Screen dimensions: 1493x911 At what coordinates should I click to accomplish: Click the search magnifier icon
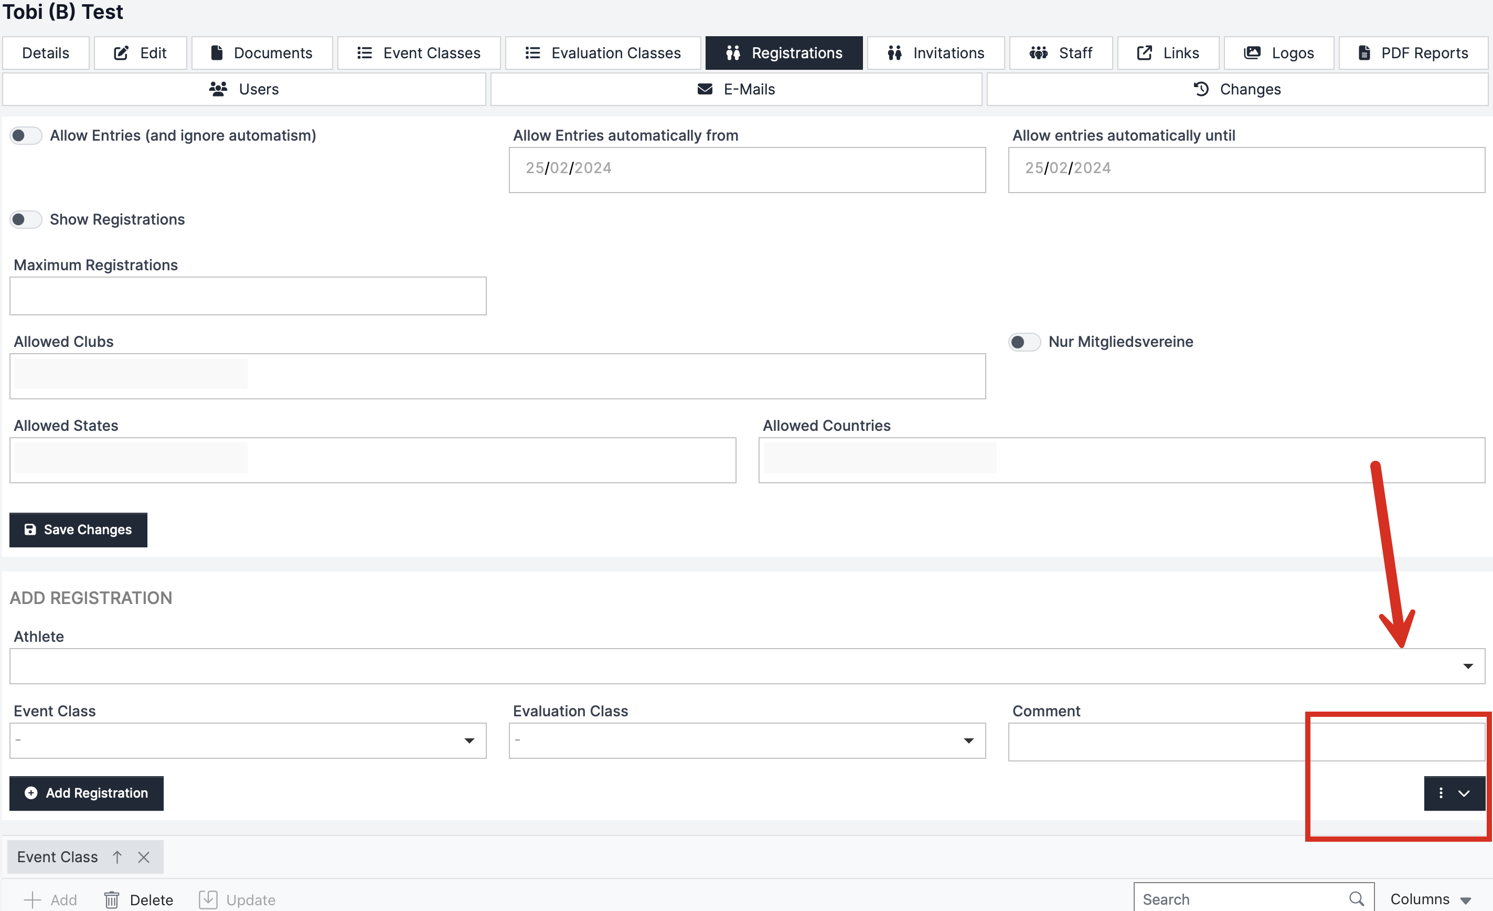pyautogui.click(x=1356, y=898)
